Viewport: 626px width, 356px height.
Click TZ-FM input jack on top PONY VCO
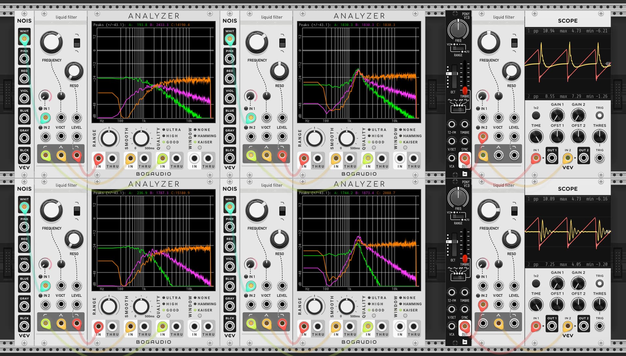click(452, 124)
